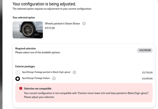Click the Exterior packages section heading
Image resolution: width=158 pixels, height=109 pixels.
click(25, 66)
